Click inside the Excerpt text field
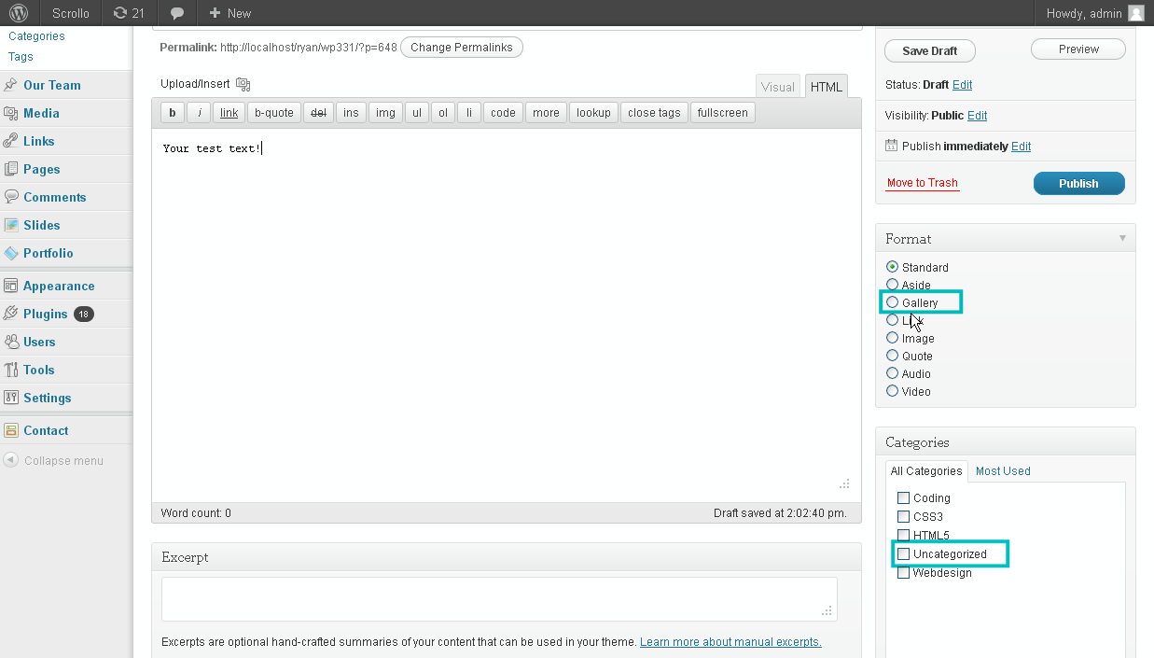The width and height of the screenshot is (1154, 658). [499, 598]
